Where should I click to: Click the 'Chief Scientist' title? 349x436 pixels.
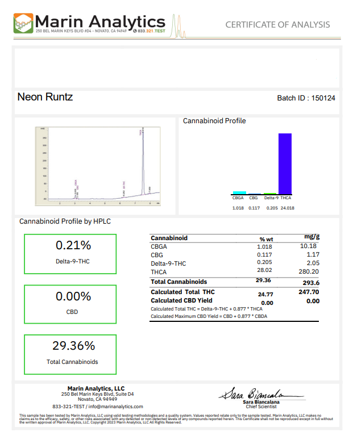point(261,406)
